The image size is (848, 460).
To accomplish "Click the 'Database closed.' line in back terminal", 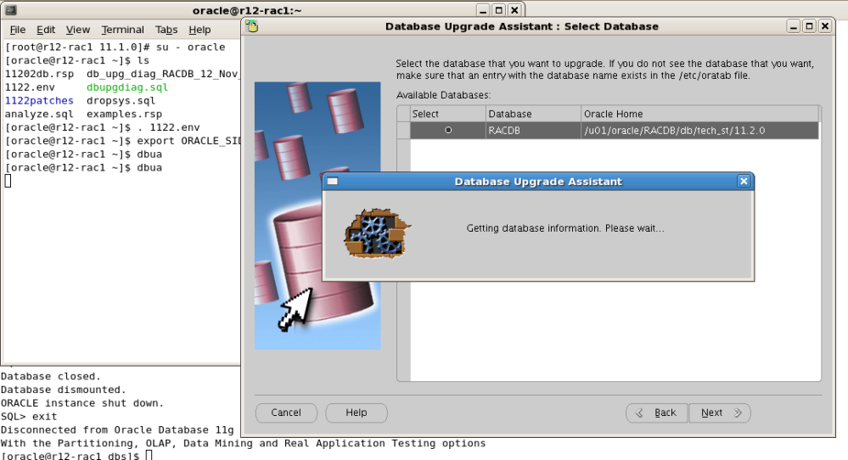I will pyautogui.click(x=50, y=376).
